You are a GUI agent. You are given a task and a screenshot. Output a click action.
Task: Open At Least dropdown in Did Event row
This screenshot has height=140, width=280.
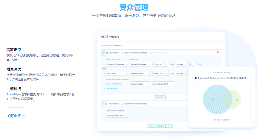[x=181, y=74]
